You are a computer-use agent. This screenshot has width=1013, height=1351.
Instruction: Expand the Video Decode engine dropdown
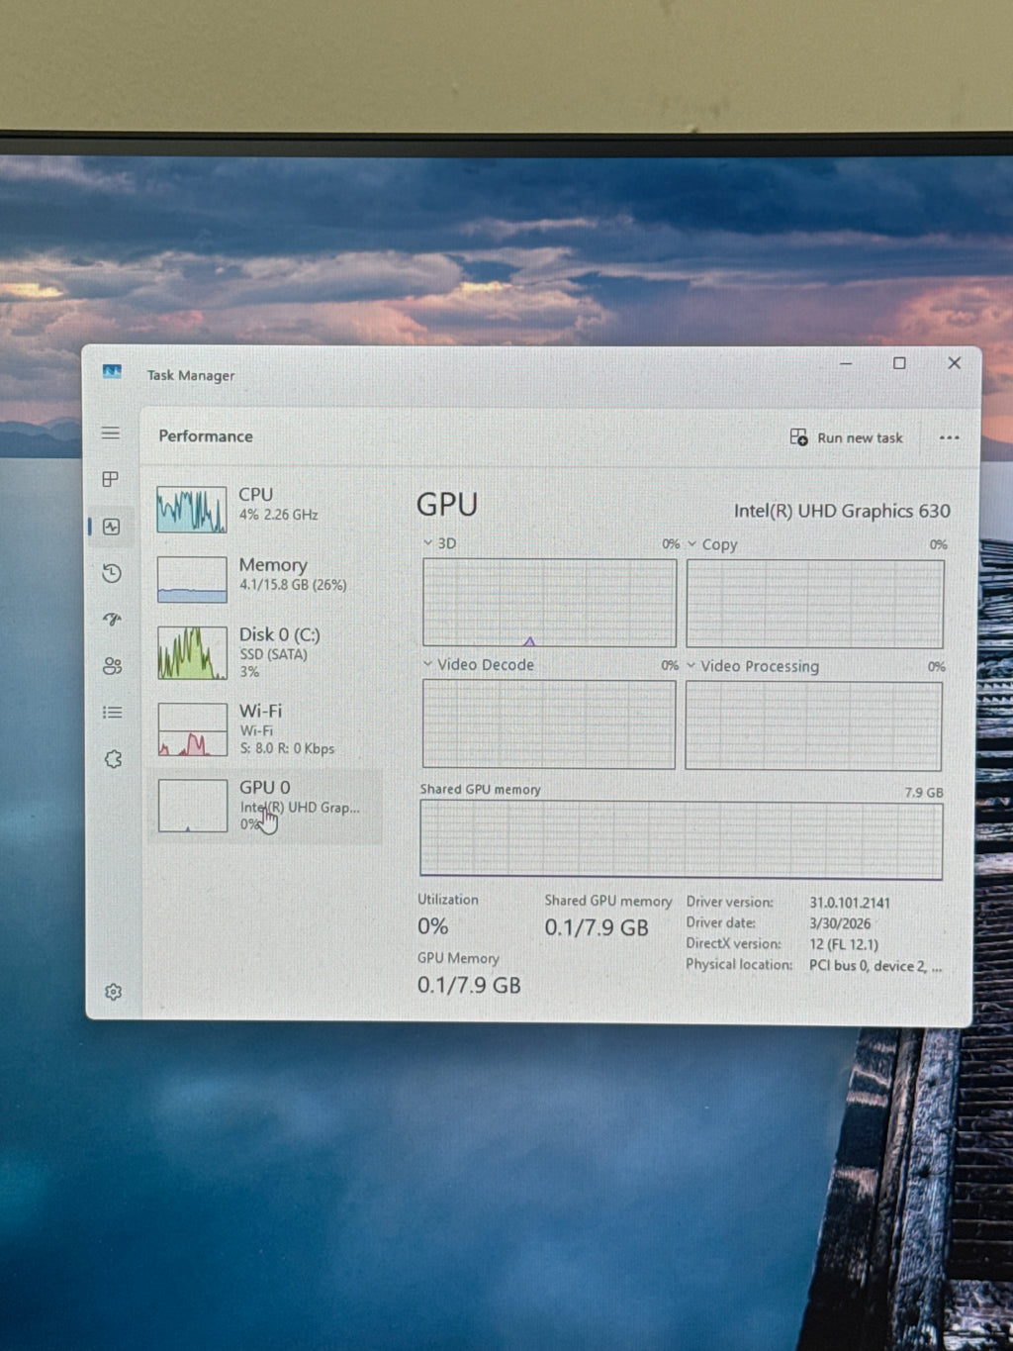pos(479,665)
